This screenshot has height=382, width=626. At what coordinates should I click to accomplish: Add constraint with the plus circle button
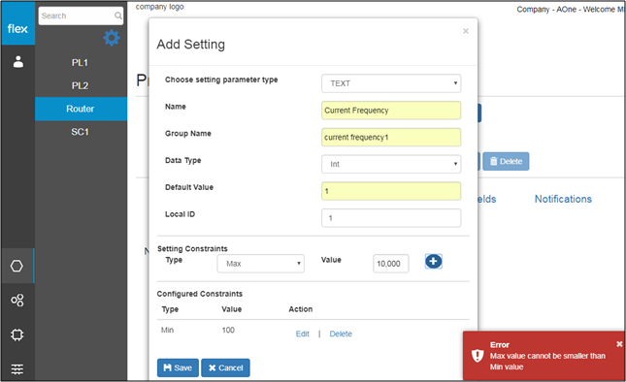coord(433,262)
